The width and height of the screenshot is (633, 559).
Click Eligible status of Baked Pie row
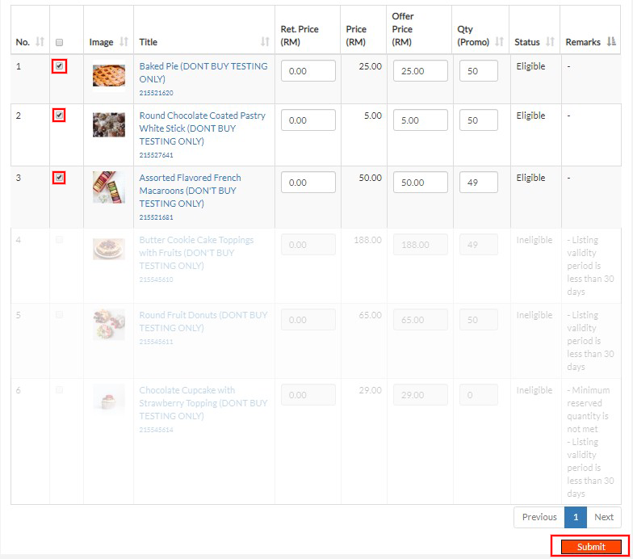[x=530, y=66]
